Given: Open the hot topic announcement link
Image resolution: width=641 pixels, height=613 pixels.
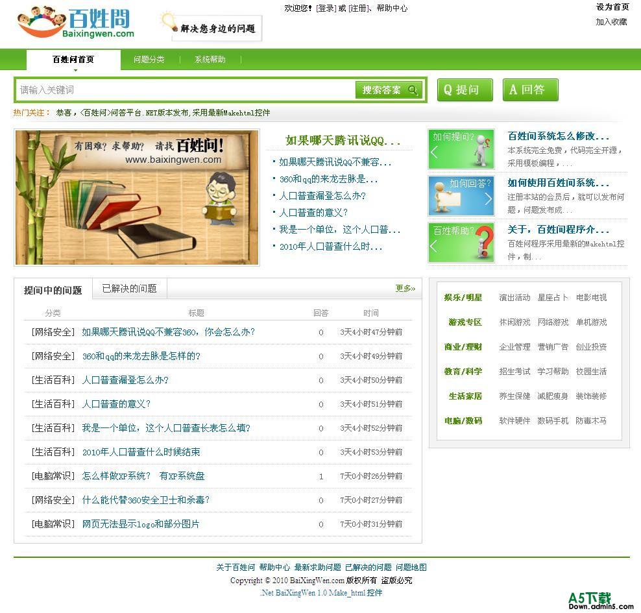Looking at the screenshot, I should click(x=163, y=113).
